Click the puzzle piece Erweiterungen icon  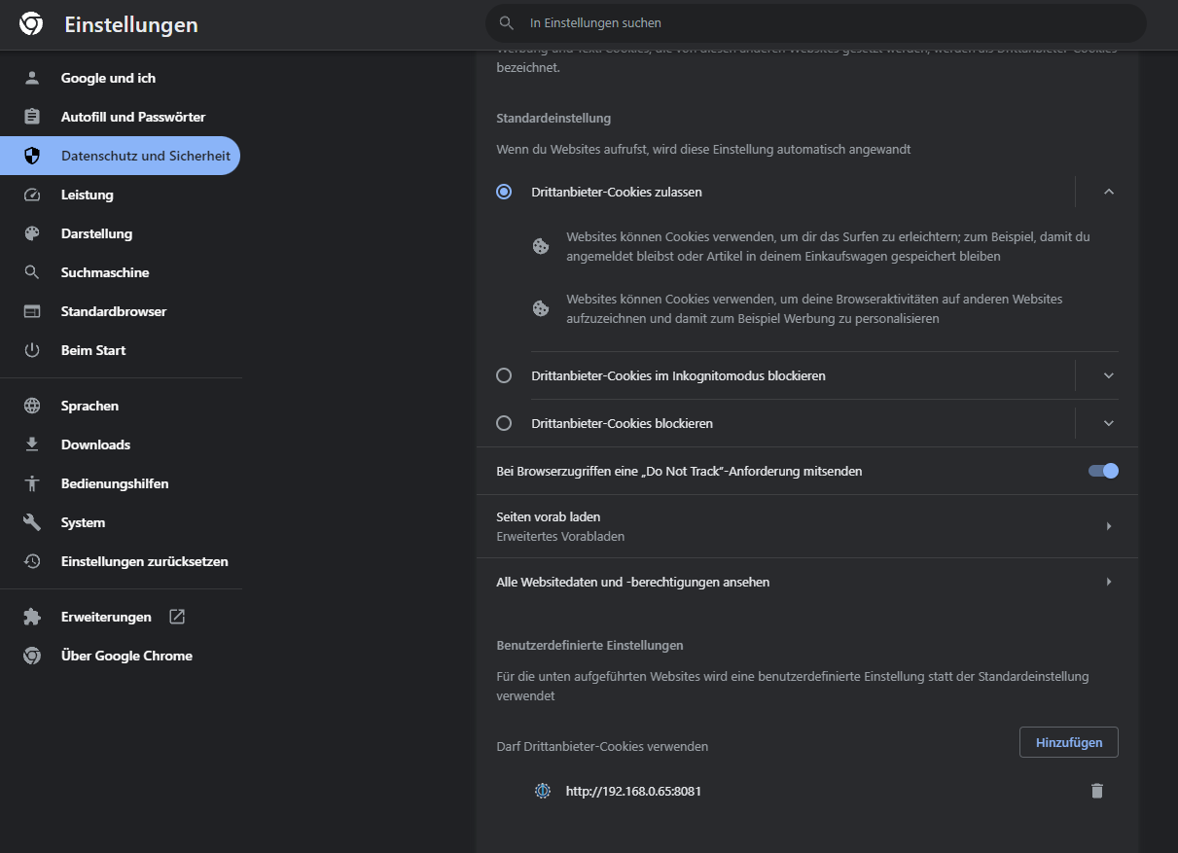tap(32, 617)
